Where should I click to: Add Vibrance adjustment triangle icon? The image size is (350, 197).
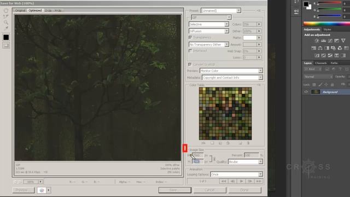pos(343,40)
